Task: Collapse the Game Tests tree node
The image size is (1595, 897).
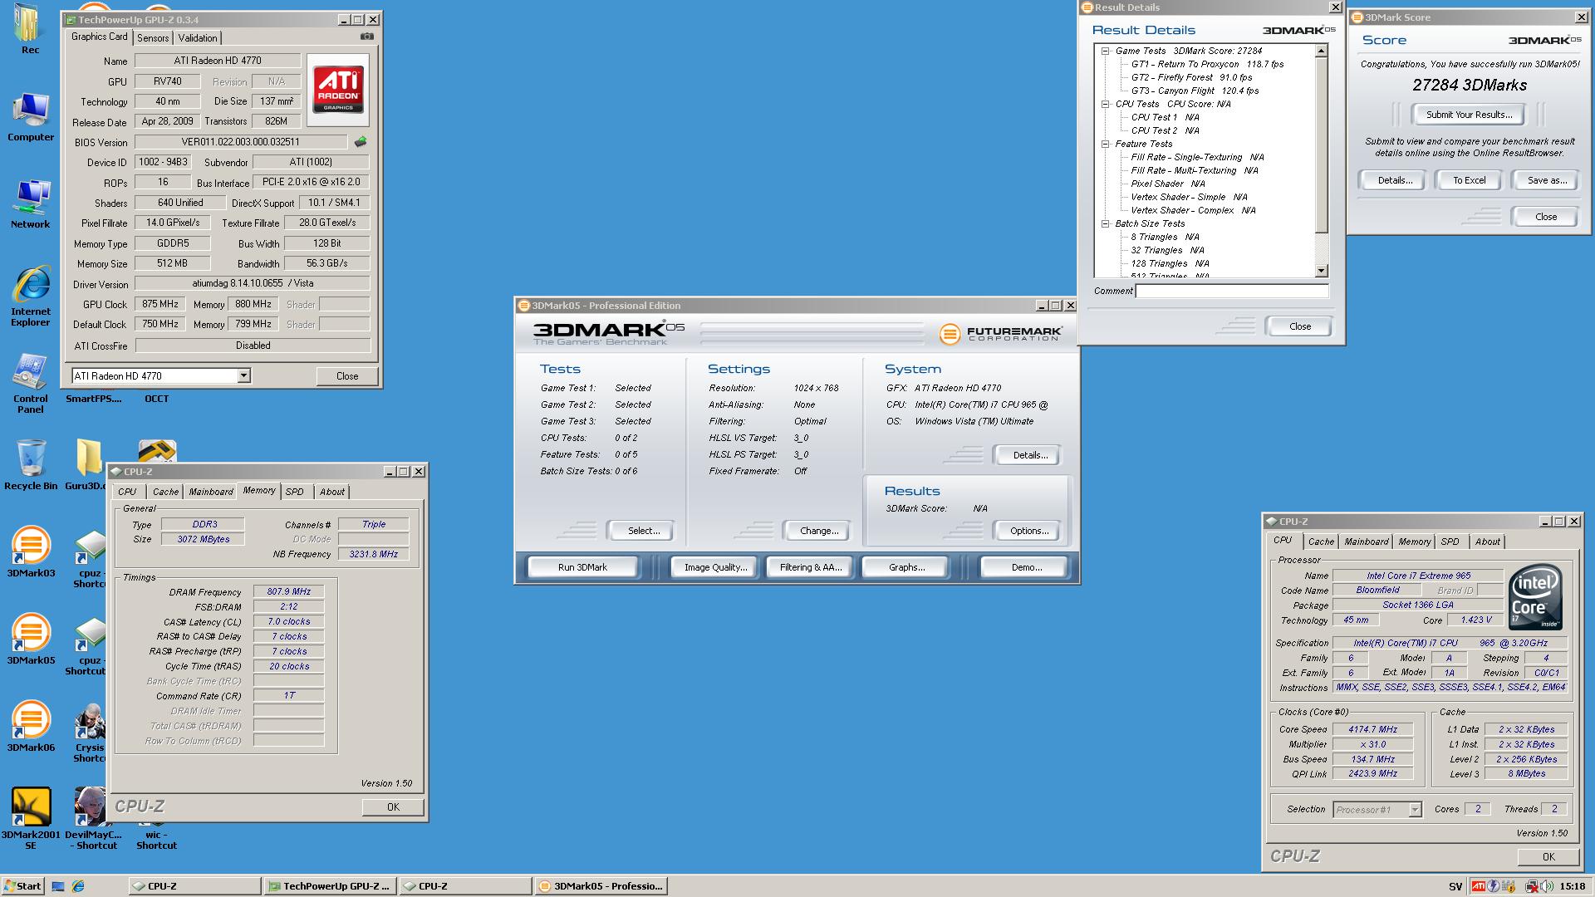Action: pos(1106,51)
